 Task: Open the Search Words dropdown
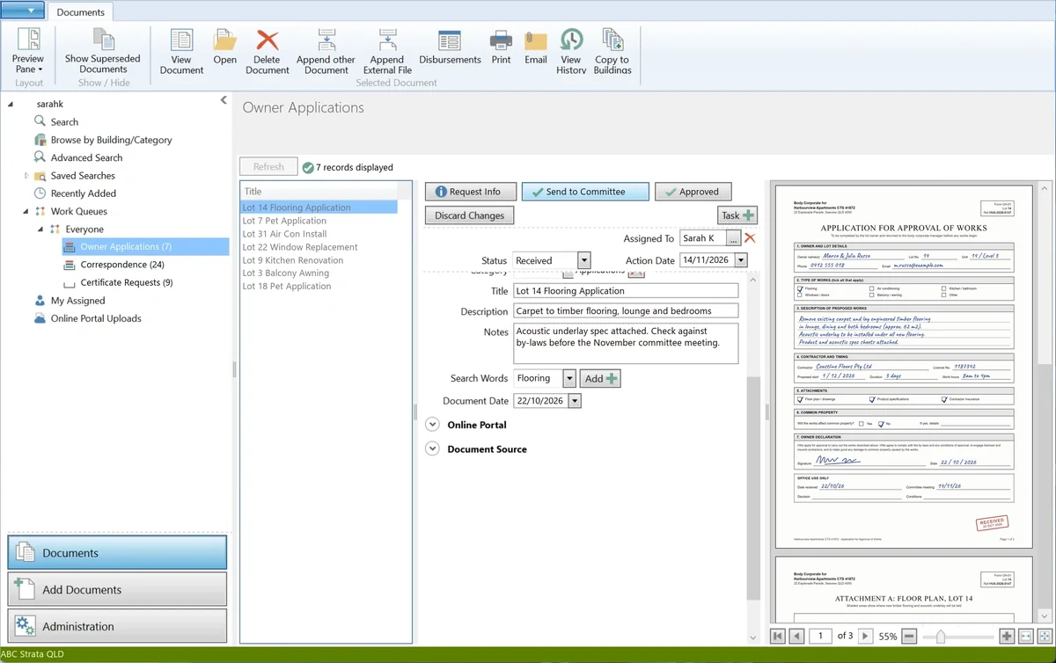(569, 378)
